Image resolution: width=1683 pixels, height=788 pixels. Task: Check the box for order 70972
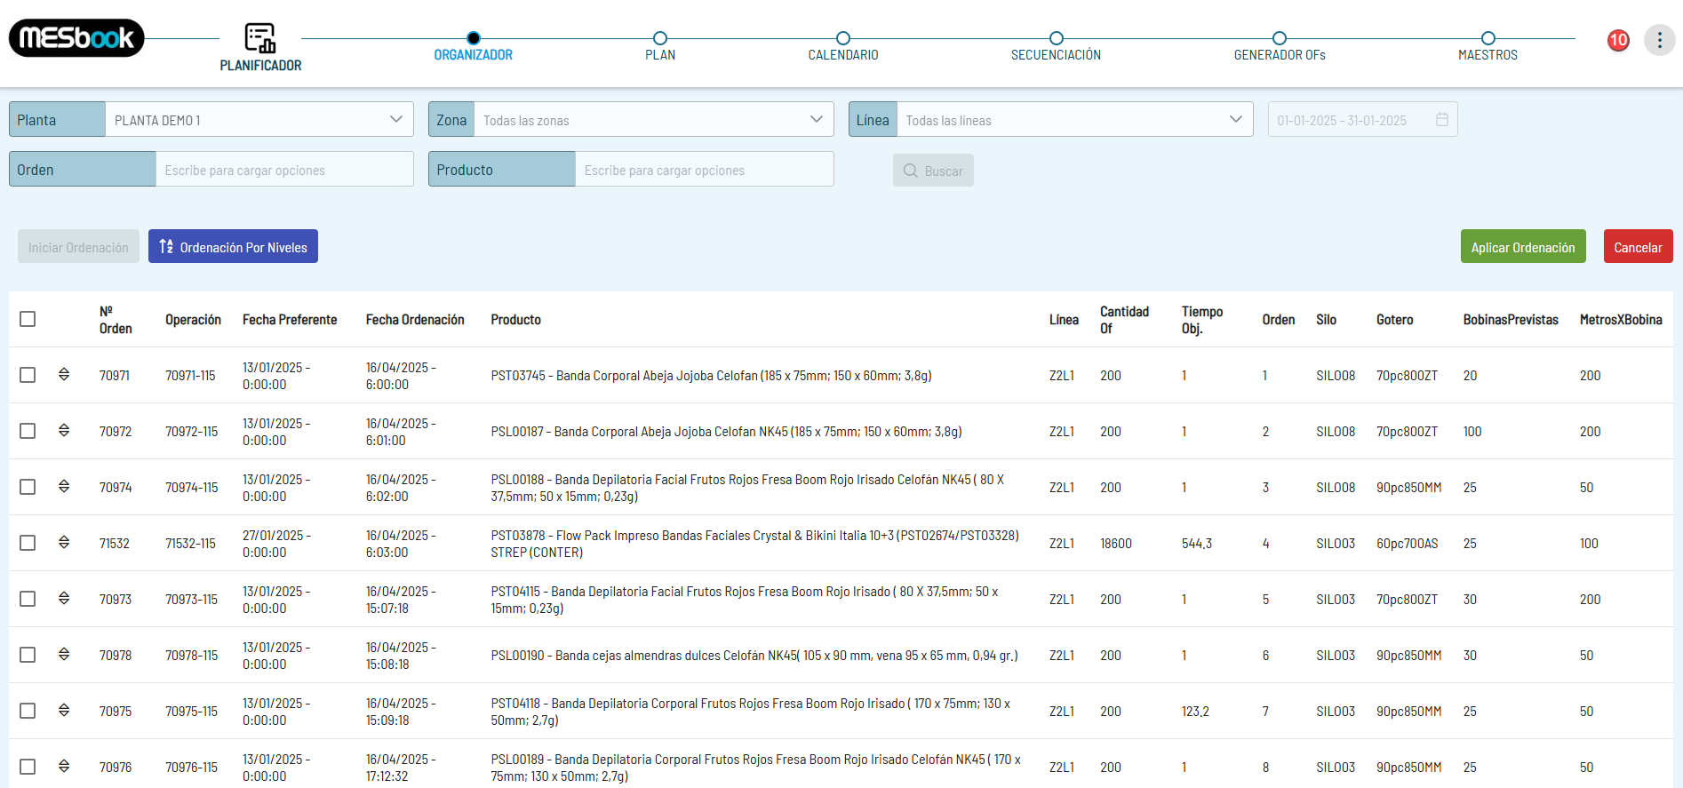tap(28, 431)
